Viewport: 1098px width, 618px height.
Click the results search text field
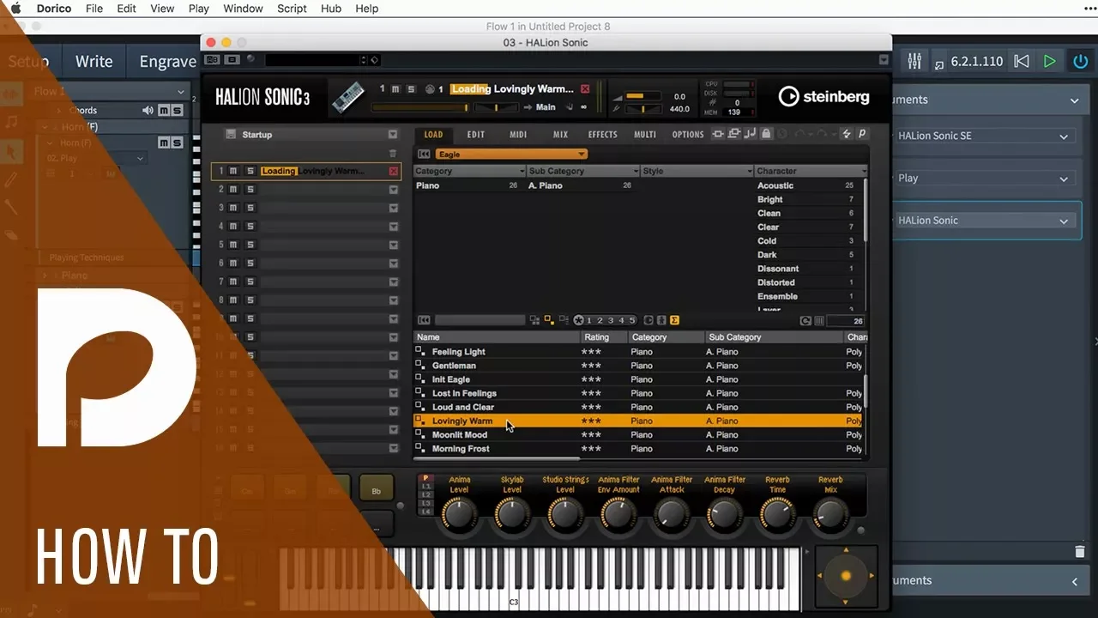tap(480, 320)
